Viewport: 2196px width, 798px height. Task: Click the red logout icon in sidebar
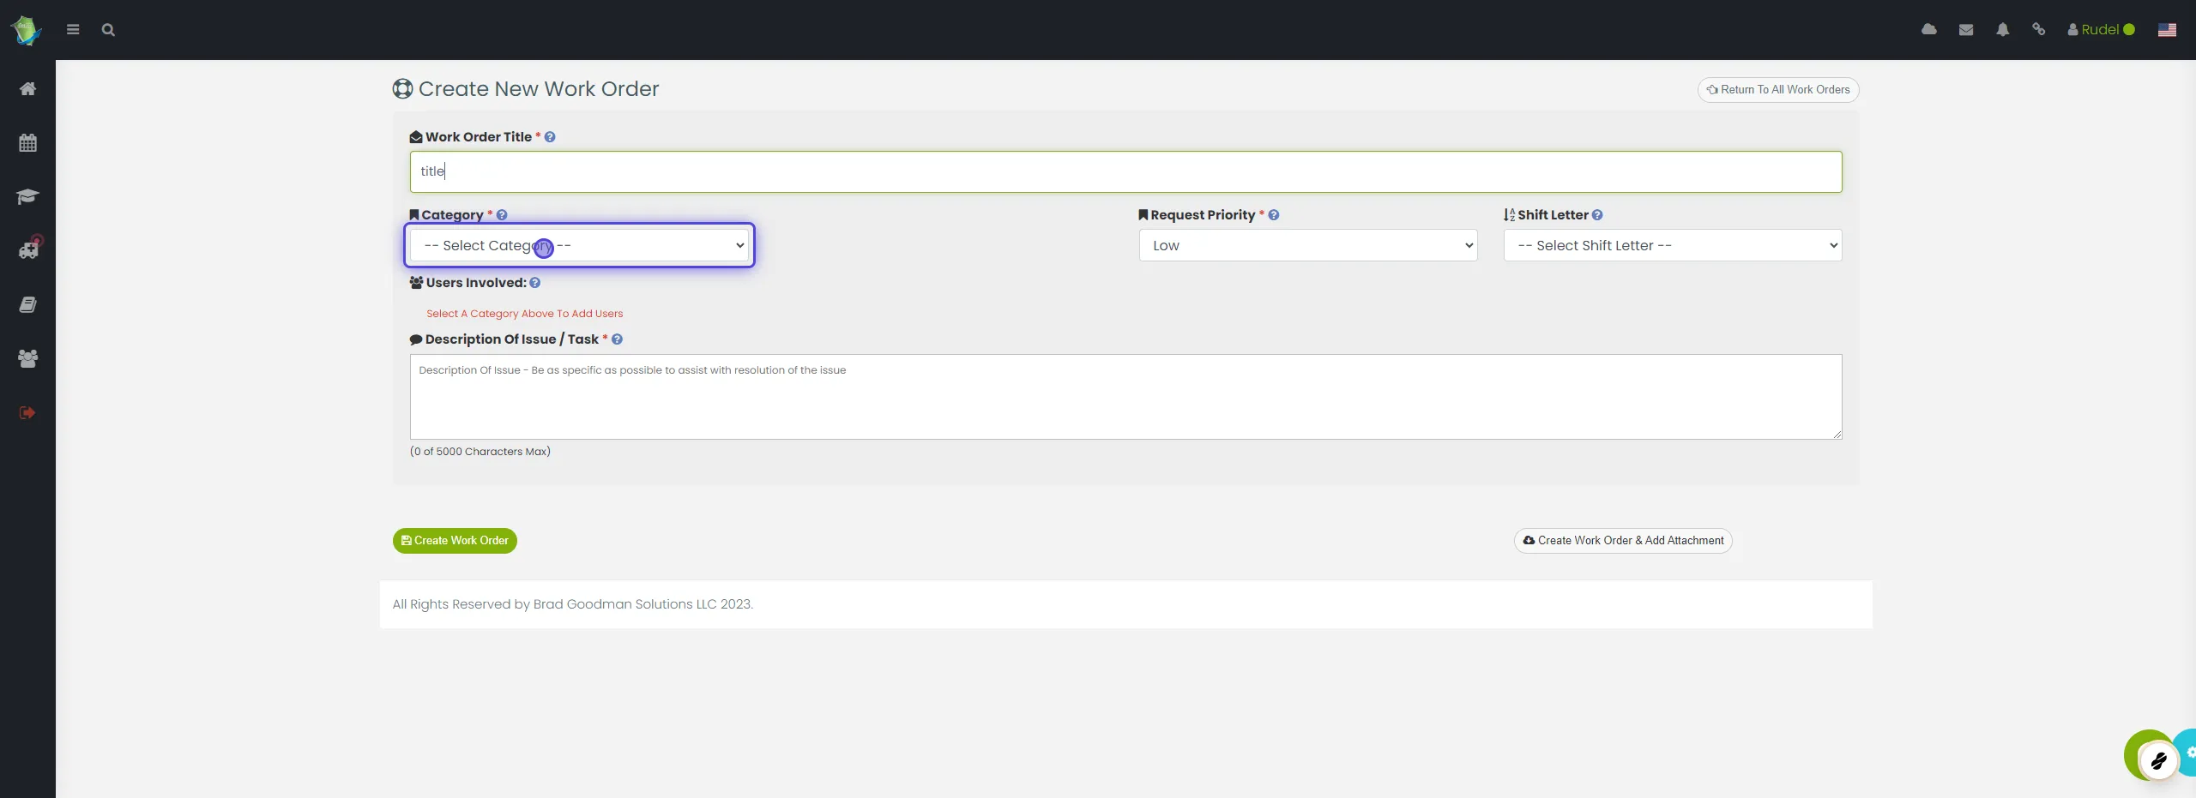click(27, 413)
